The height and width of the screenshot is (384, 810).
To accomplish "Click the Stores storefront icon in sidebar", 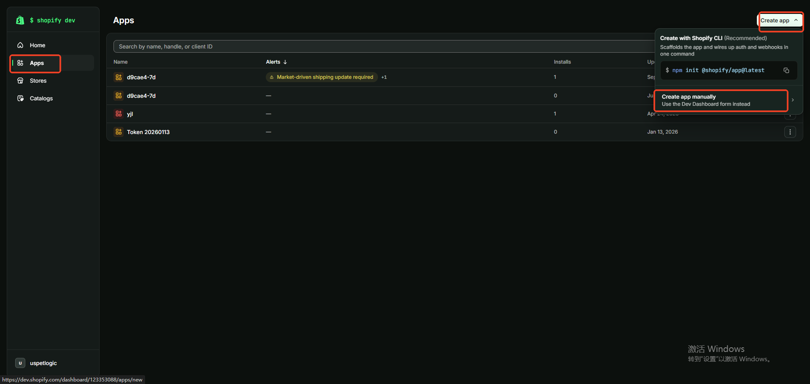I will (20, 81).
